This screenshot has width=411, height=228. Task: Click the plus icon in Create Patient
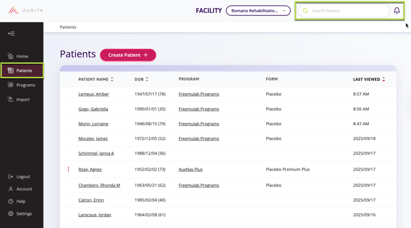tap(146, 55)
